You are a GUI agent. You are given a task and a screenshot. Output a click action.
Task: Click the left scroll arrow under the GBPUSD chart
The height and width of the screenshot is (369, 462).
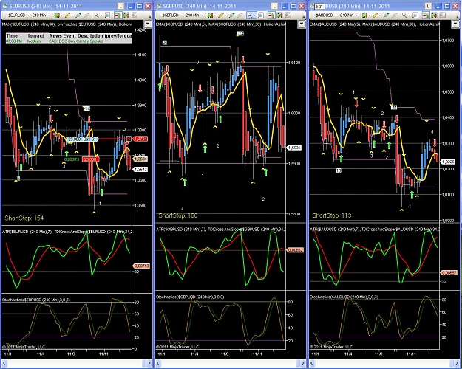pos(158,363)
